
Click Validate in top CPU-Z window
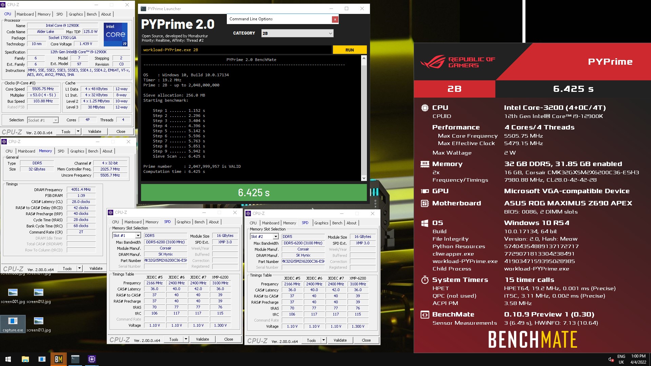(x=95, y=131)
